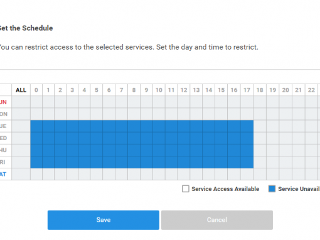Click the Cancel button
Image resolution: width=320 pixels, height=240 pixels.
(217, 220)
